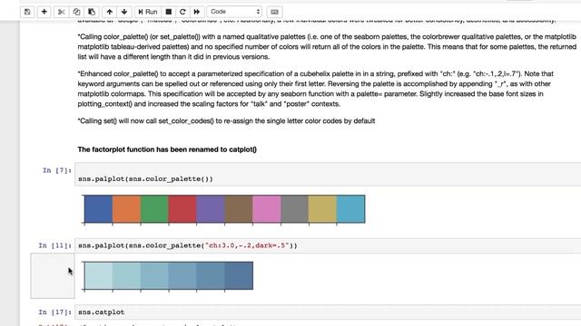Restart and run all with fast-forward icon
The height and width of the screenshot is (326, 581).
197,12
